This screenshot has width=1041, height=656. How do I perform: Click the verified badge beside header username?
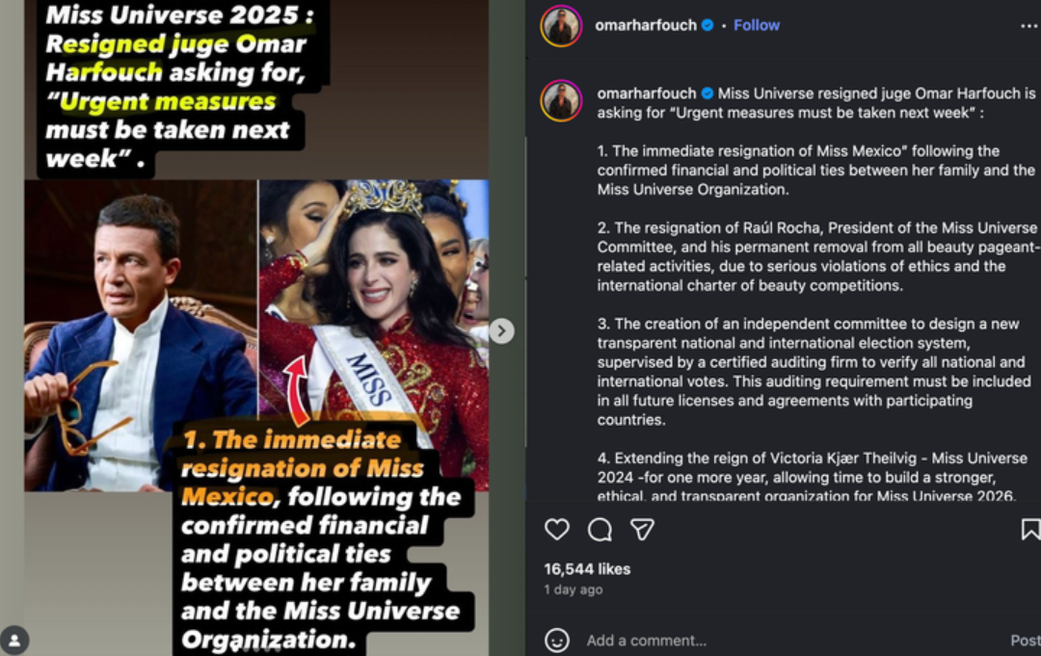707,25
